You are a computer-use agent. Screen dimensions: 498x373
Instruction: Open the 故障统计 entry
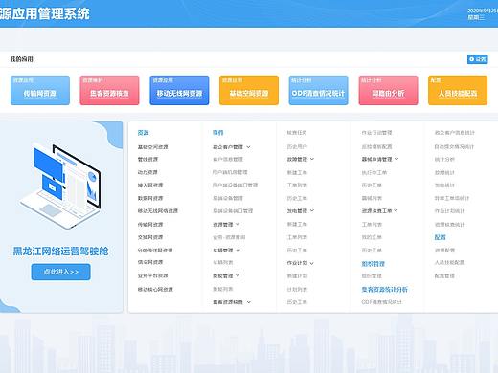pyautogui.click(x=444, y=172)
